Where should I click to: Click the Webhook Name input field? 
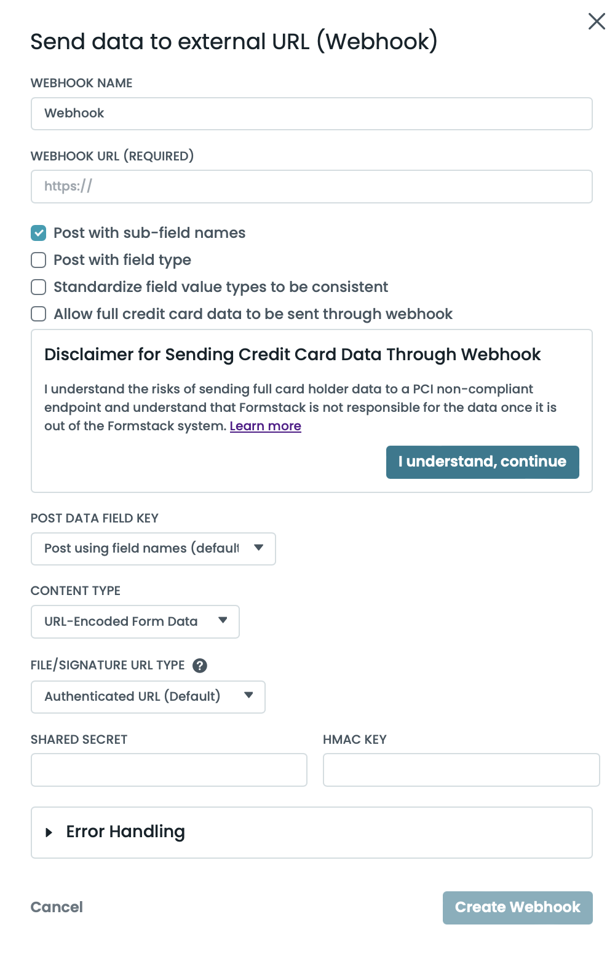pos(311,114)
